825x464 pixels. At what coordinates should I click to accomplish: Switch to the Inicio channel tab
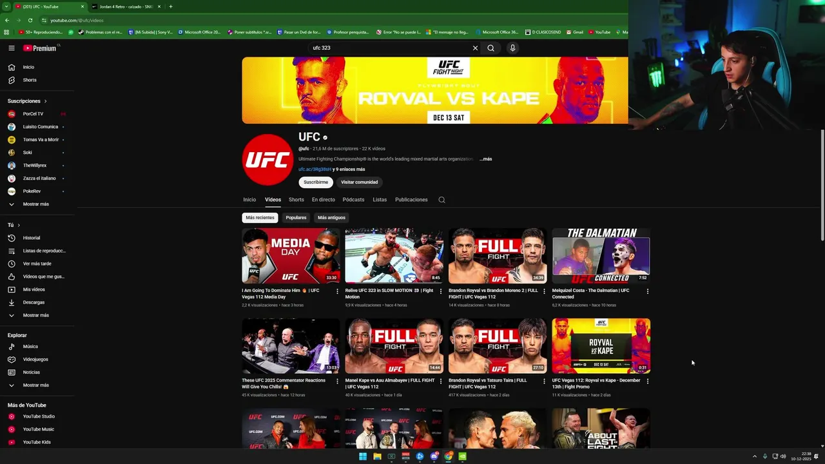coord(249,200)
